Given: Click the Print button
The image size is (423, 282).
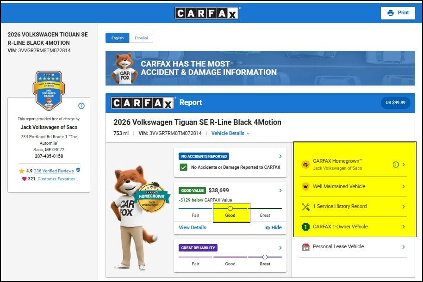Looking at the screenshot, I should [x=398, y=13].
